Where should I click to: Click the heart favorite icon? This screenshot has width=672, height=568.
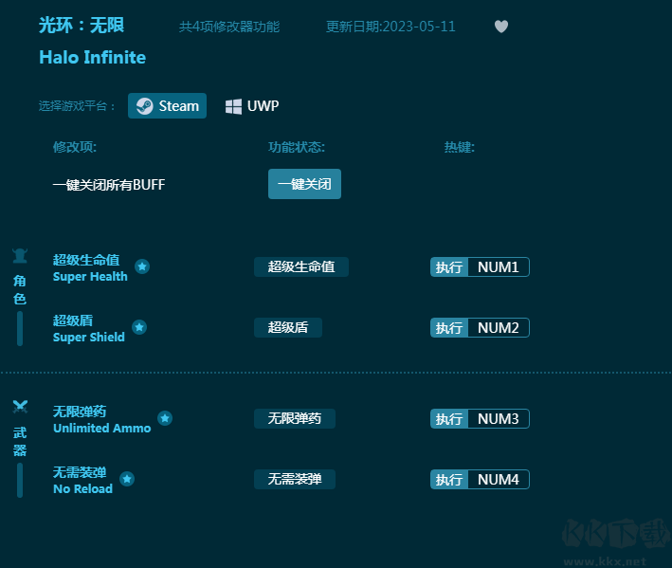click(x=501, y=27)
